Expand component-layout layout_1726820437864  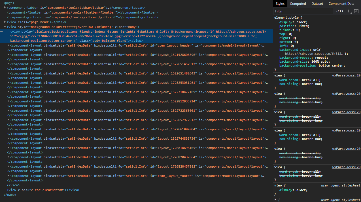tap(9, 157)
